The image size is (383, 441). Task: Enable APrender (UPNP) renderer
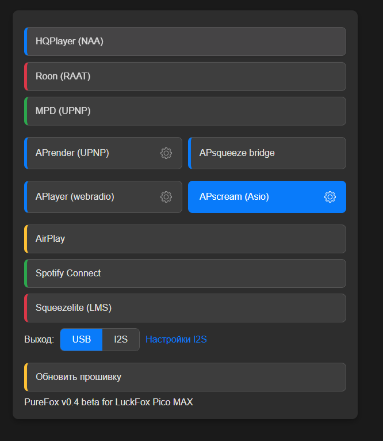pyautogui.click(x=103, y=153)
